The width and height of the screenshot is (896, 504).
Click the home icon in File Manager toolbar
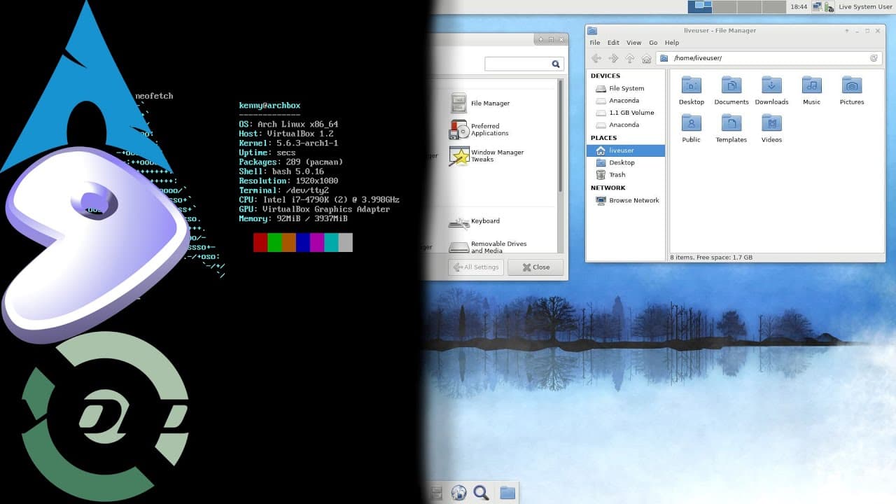pos(646,59)
